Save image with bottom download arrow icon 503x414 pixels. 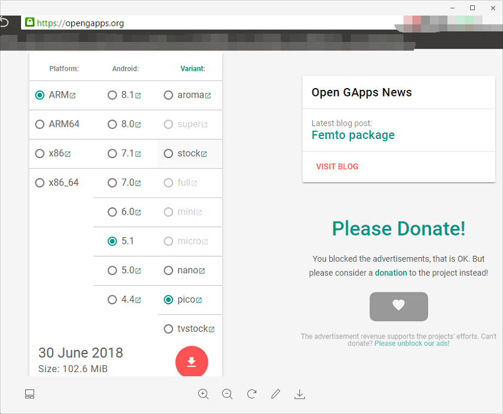pyautogui.click(x=299, y=394)
